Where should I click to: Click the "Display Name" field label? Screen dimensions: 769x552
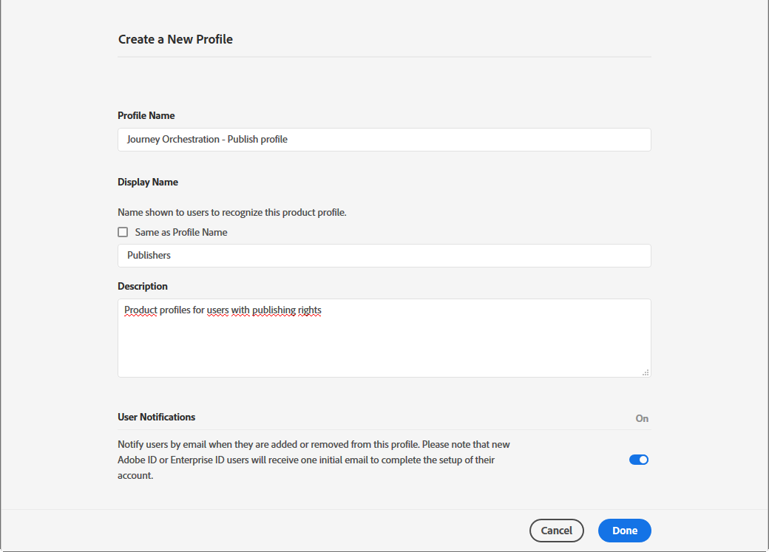pos(148,182)
